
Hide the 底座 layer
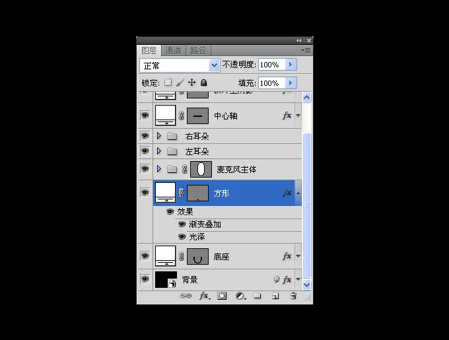click(x=145, y=255)
